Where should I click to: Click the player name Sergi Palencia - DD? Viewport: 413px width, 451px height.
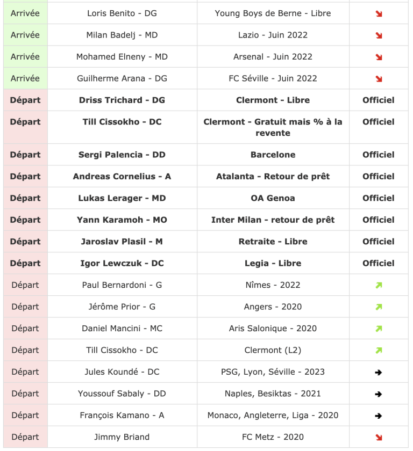122,155
